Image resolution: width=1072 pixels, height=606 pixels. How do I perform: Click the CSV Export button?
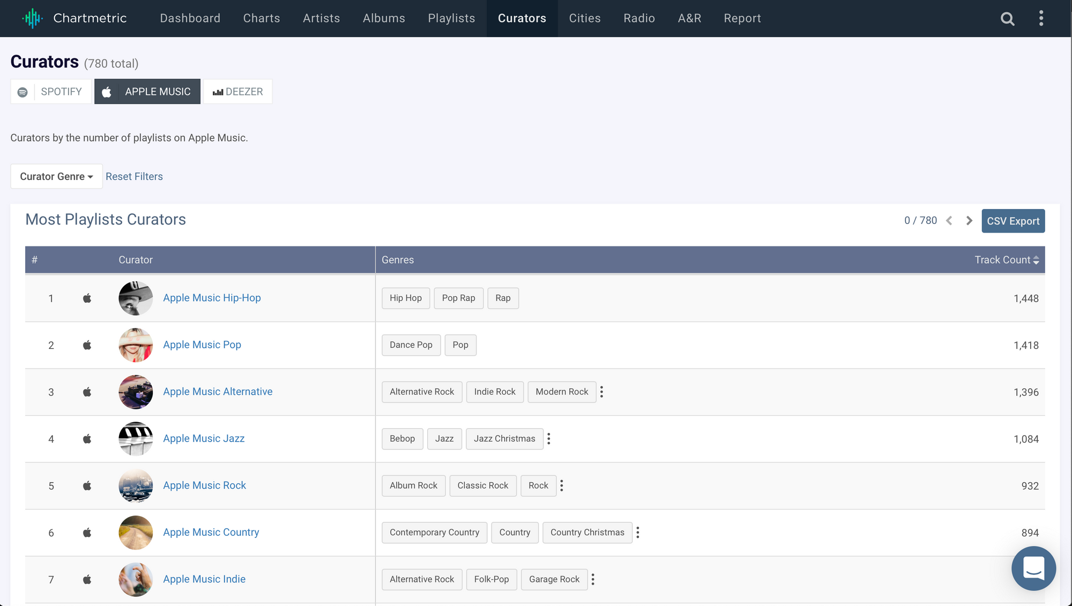pyautogui.click(x=1013, y=221)
